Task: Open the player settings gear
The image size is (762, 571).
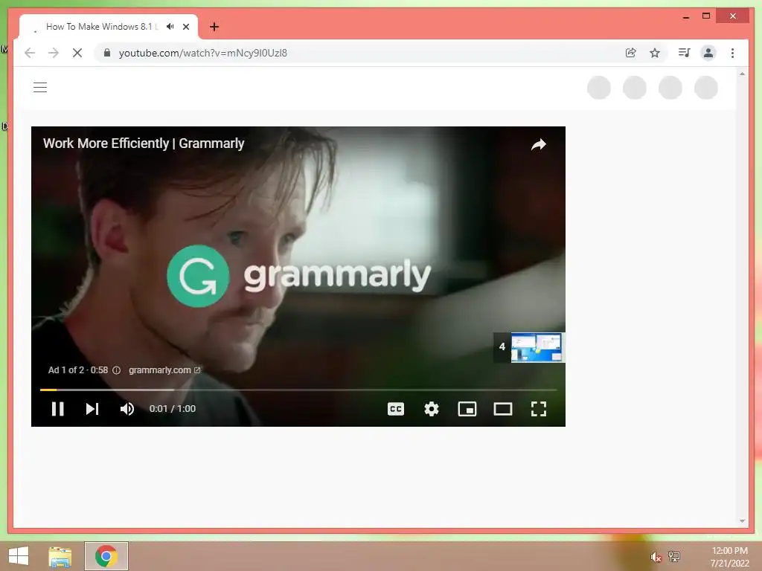Action: [432, 409]
